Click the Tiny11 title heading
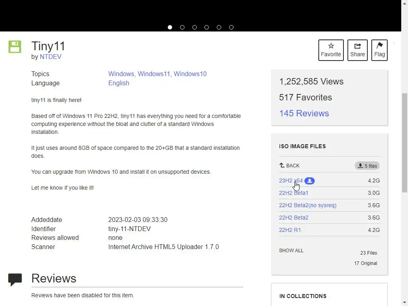 click(x=48, y=46)
